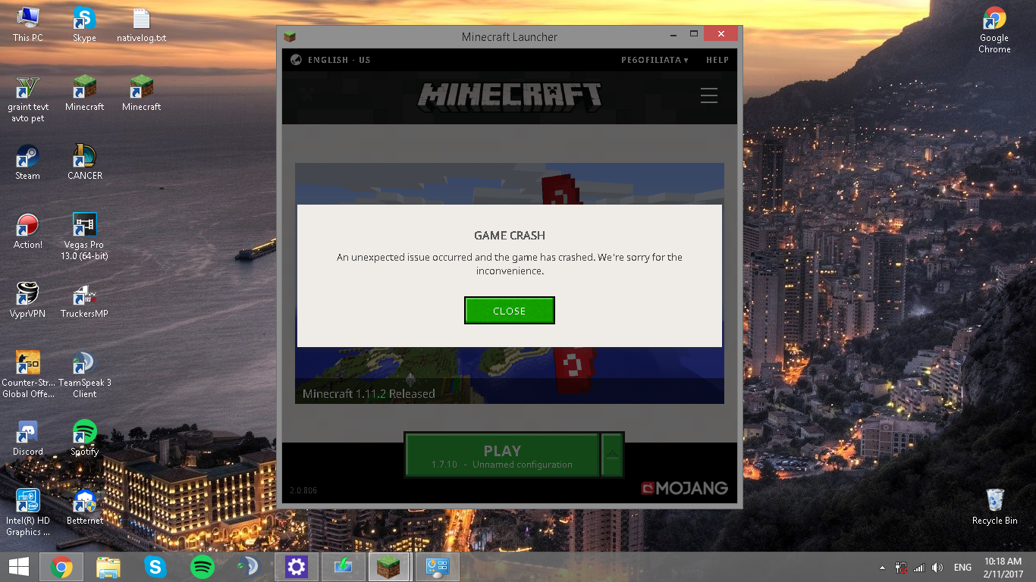Open the PE6OFILIATA account dropdown
The height and width of the screenshot is (582, 1036).
point(655,60)
